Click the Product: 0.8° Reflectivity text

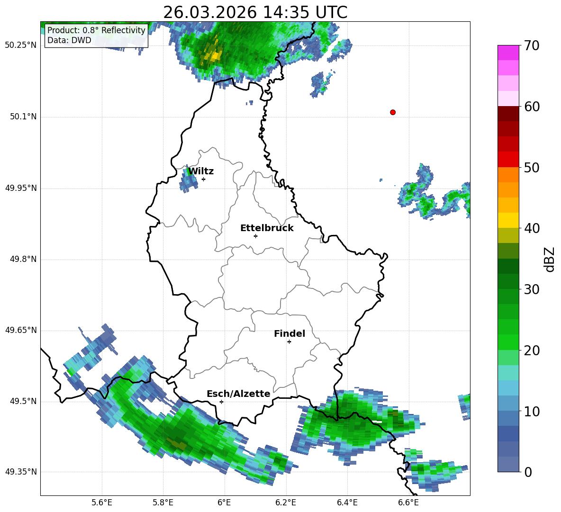(x=96, y=30)
